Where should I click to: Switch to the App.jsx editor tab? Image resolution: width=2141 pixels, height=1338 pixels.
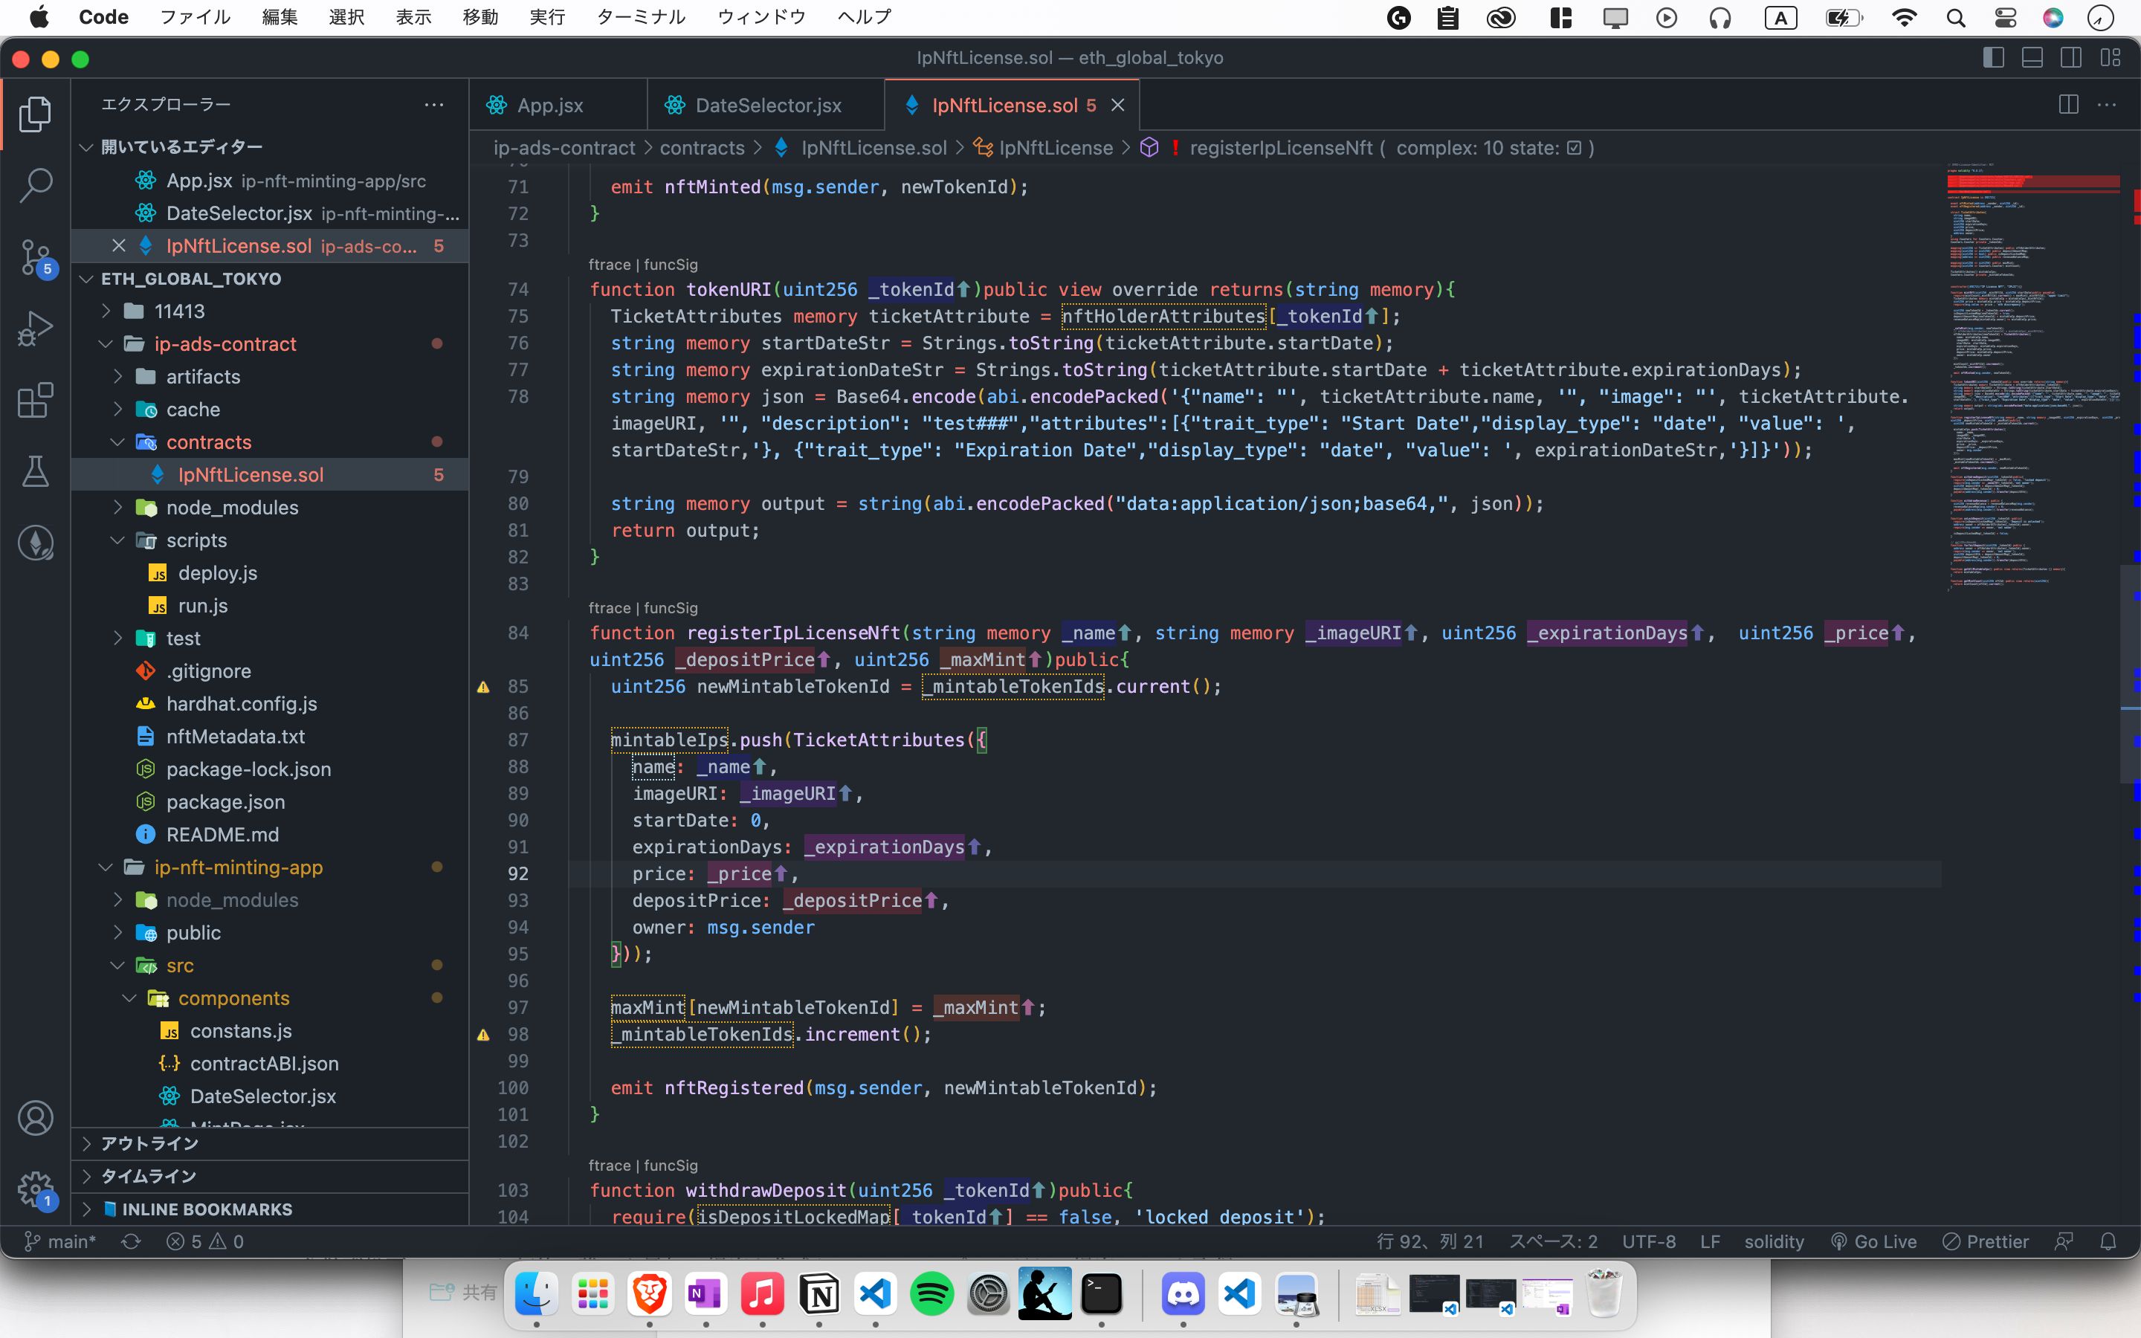tap(558, 106)
